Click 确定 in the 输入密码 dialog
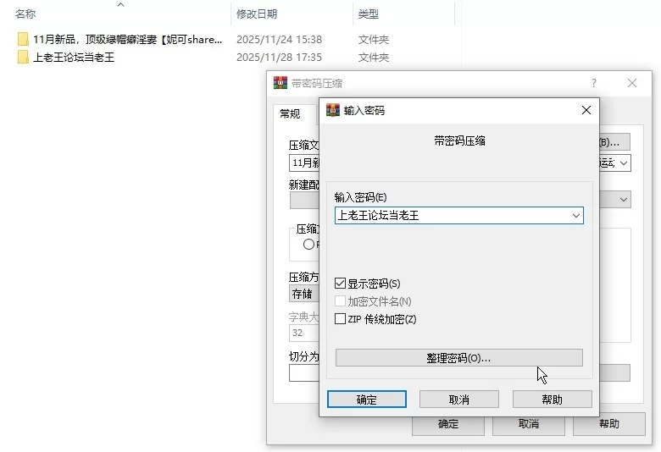The height and width of the screenshot is (452, 661). point(367,399)
